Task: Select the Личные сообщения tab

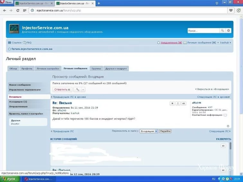Action: [x=75, y=68]
